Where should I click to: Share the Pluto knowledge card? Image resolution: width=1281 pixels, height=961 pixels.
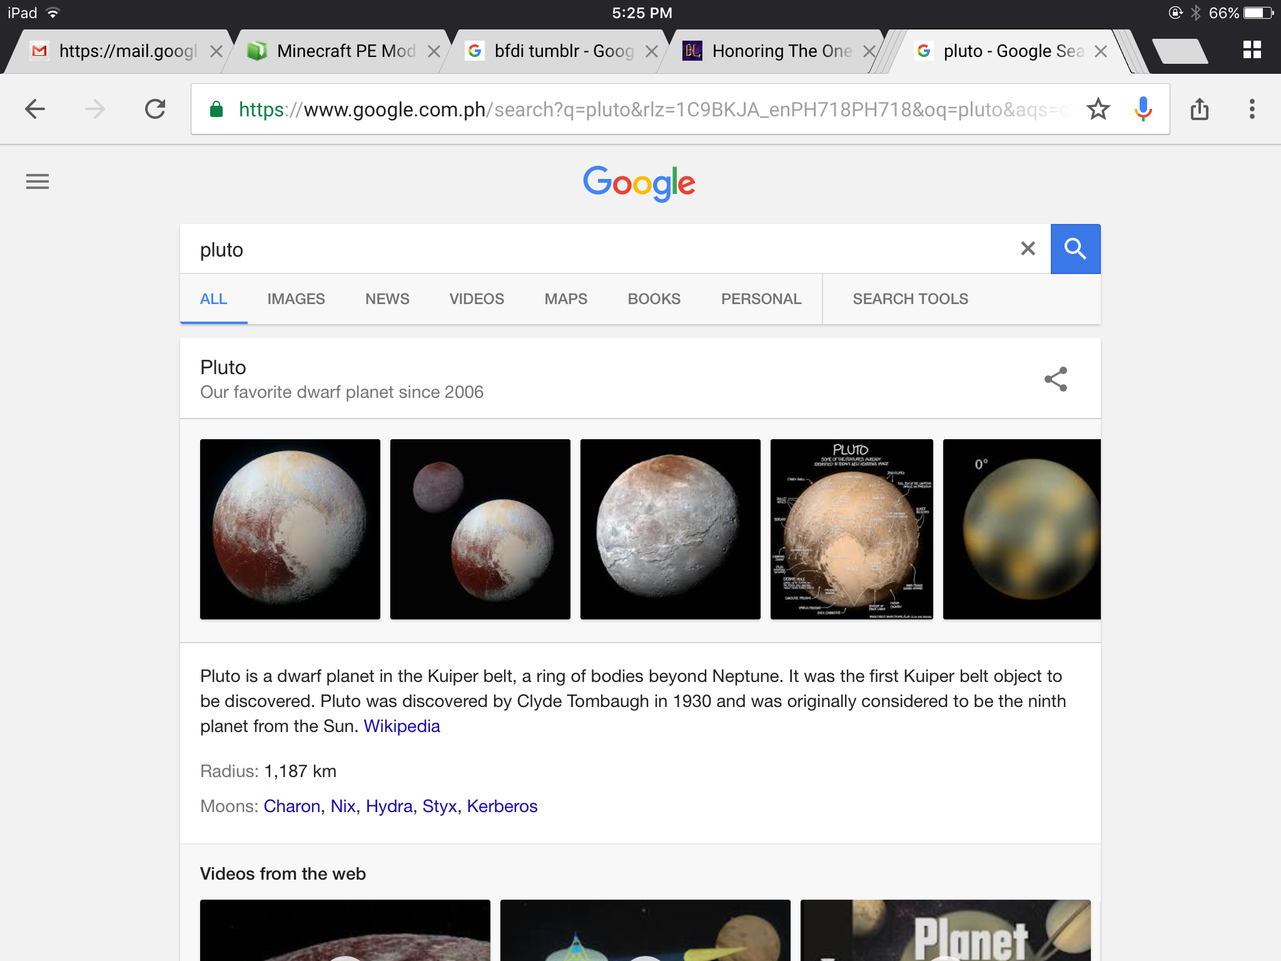pos(1056,379)
